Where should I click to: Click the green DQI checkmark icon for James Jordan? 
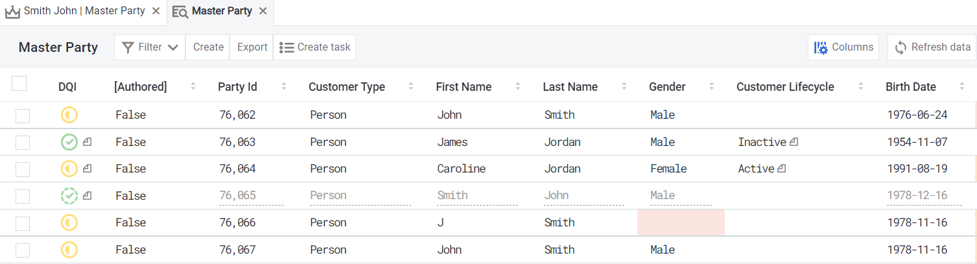point(69,142)
